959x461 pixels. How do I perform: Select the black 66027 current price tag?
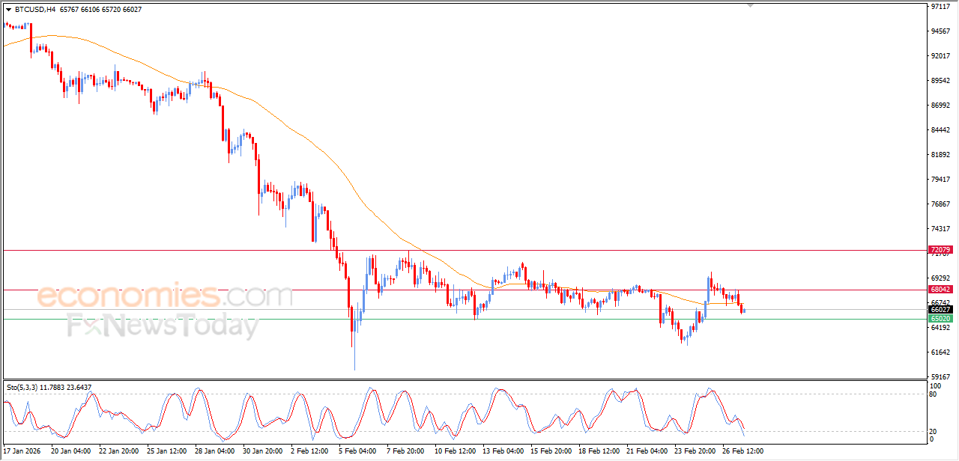coord(940,309)
